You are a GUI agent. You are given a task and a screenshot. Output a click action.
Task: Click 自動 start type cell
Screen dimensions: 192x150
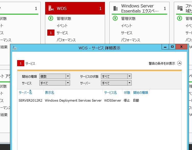[x=136, y=101]
